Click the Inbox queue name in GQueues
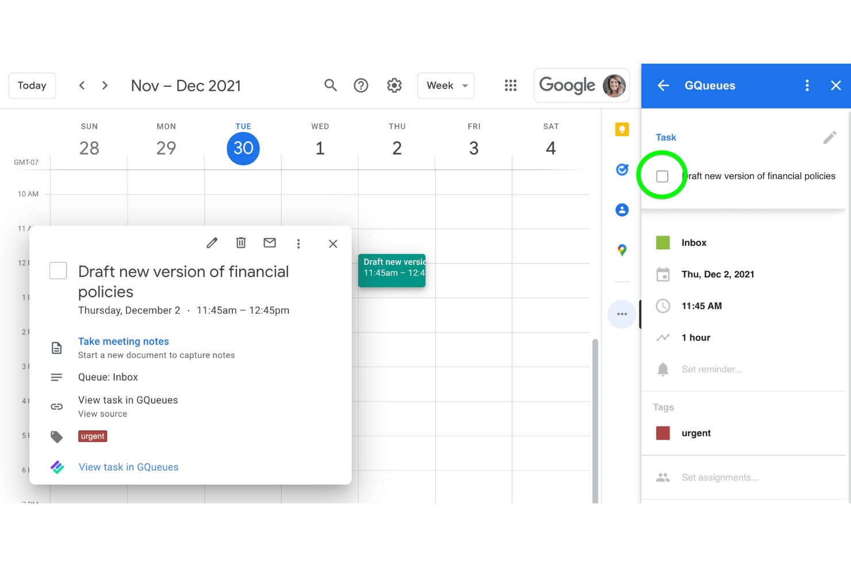The height and width of the screenshot is (567, 851). coord(694,243)
